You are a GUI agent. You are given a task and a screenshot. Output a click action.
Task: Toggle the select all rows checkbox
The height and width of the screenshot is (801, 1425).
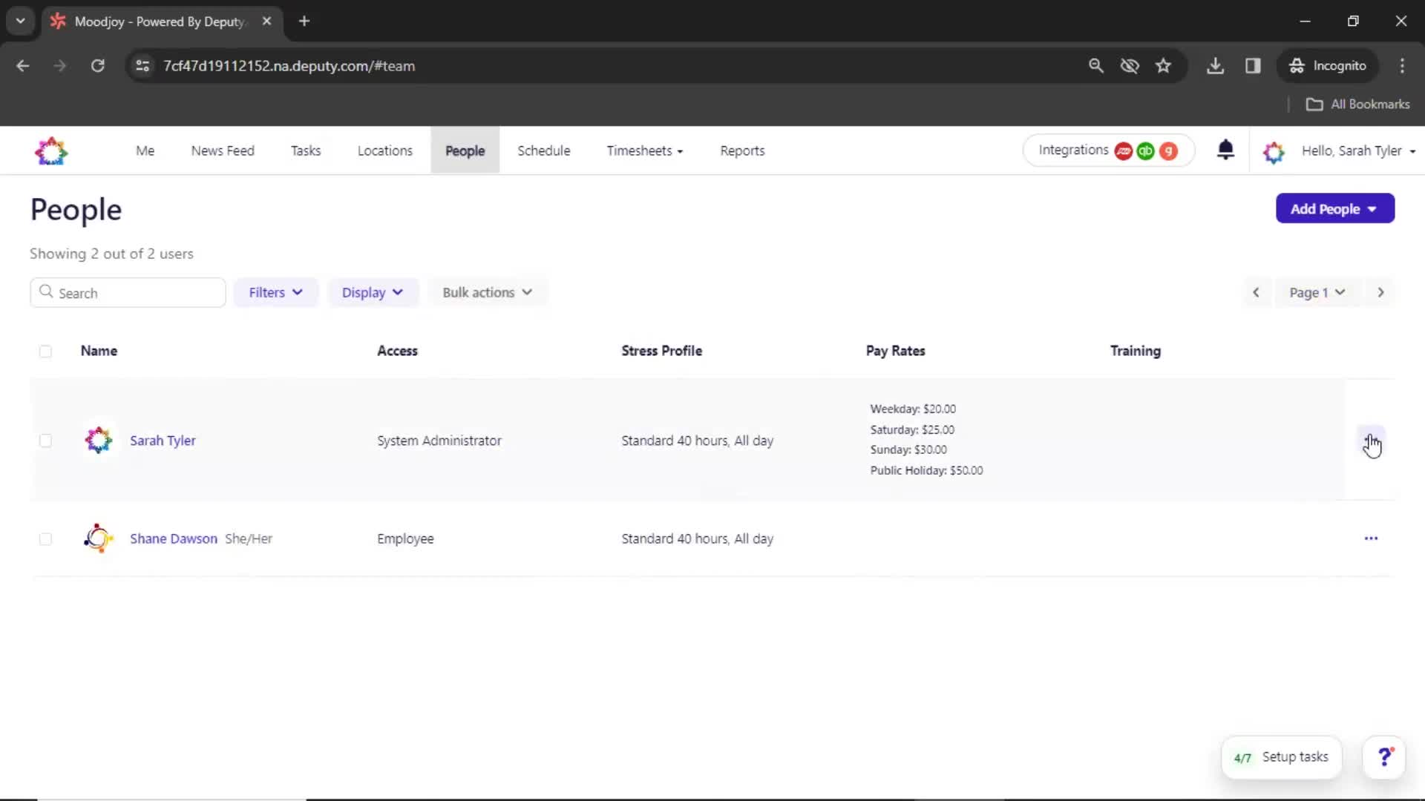tap(45, 350)
